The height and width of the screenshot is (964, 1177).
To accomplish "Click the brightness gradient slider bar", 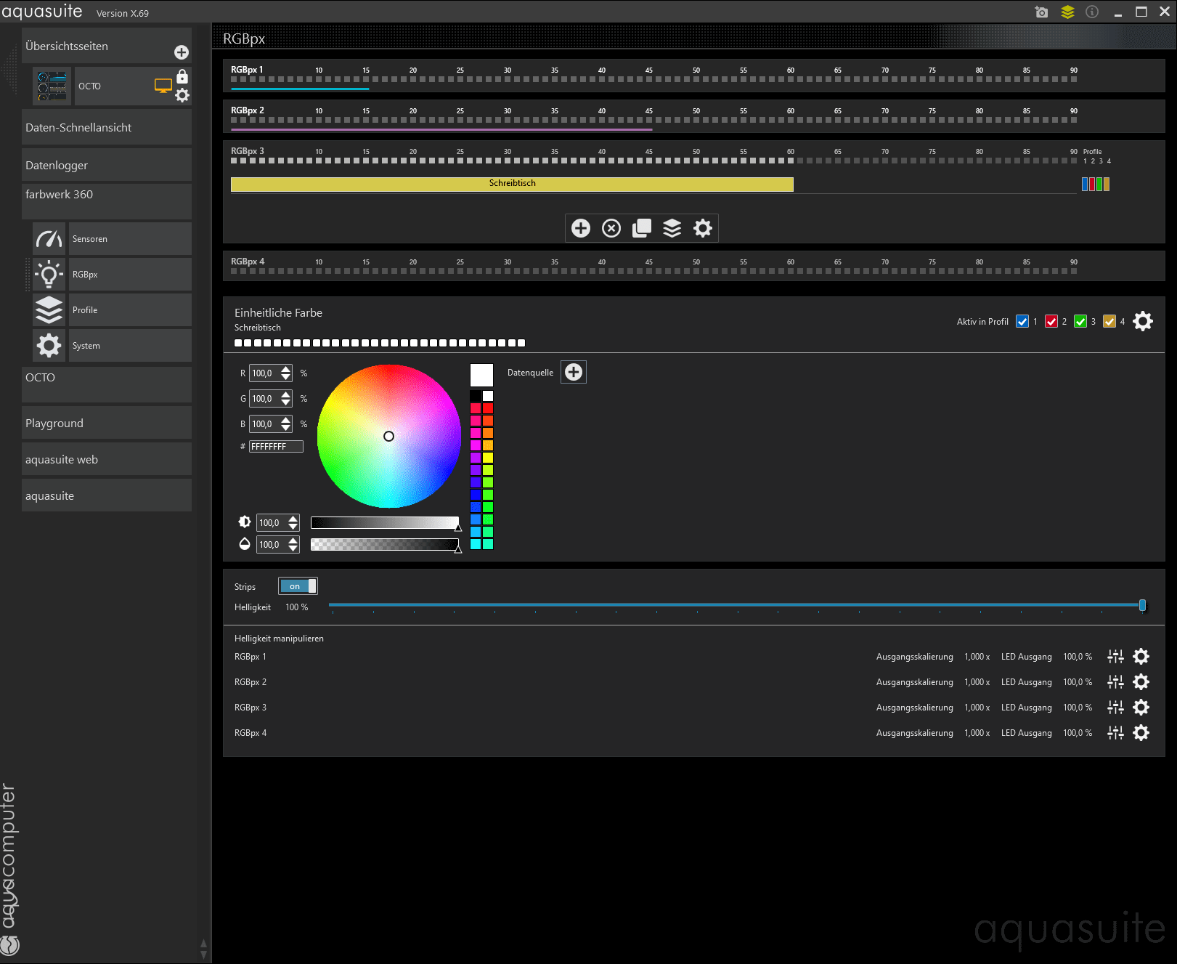I will click(x=385, y=522).
